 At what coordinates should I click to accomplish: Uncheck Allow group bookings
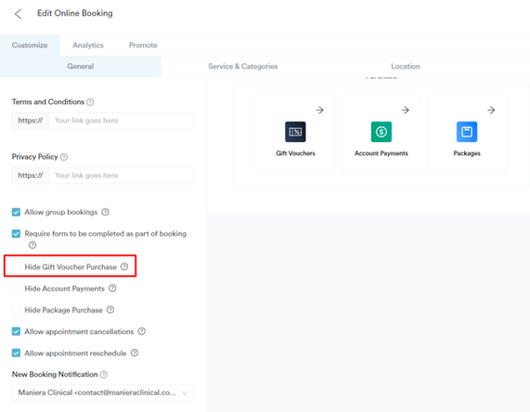(x=16, y=212)
